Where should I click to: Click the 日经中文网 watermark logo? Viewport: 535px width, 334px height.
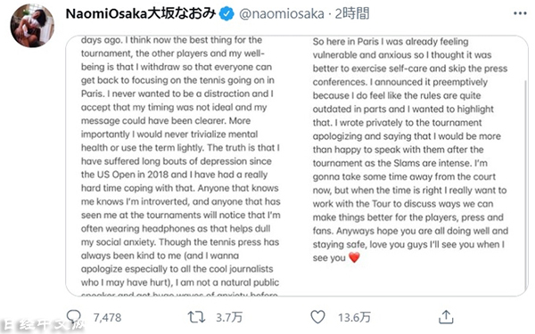pos(42,325)
